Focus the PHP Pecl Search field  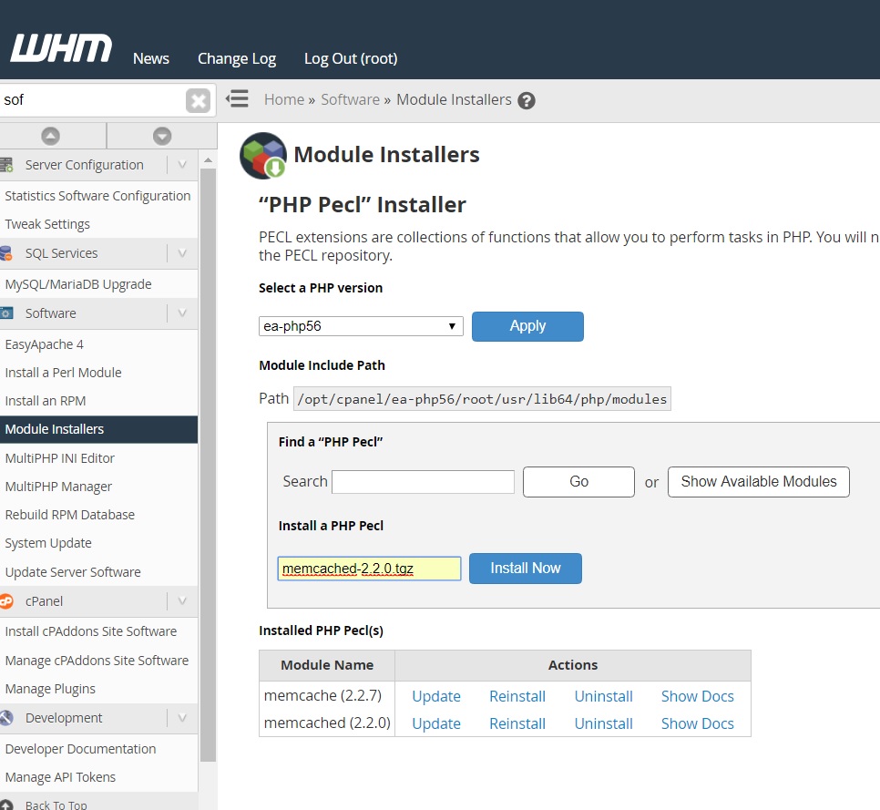click(x=424, y=482)
